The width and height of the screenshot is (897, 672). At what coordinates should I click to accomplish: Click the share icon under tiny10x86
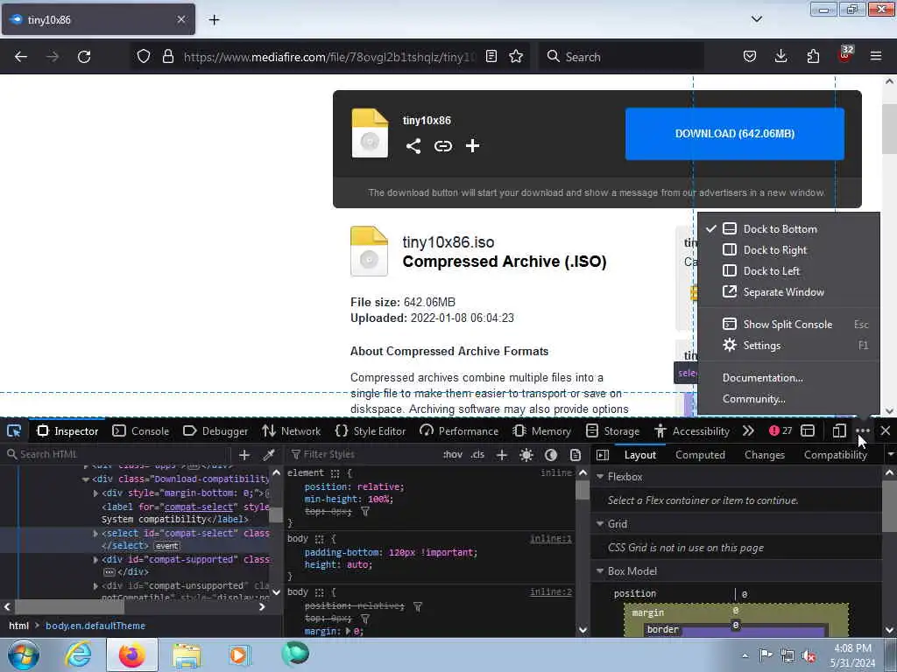[x=413, y=146]
